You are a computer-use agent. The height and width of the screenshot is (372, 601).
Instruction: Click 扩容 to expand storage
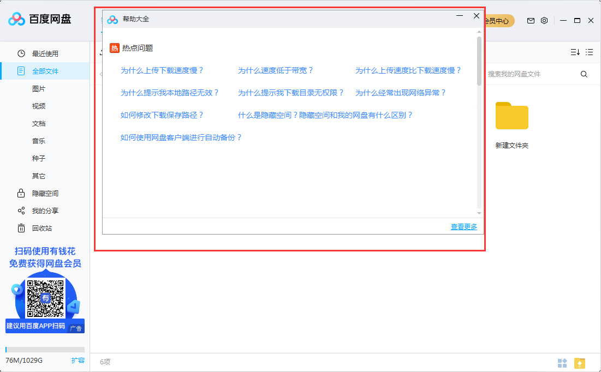click(x=78, y=360)
